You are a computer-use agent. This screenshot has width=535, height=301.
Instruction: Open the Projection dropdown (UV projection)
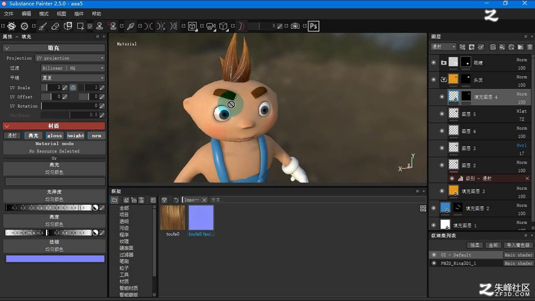pyautogui.click(x=70, y=58)
